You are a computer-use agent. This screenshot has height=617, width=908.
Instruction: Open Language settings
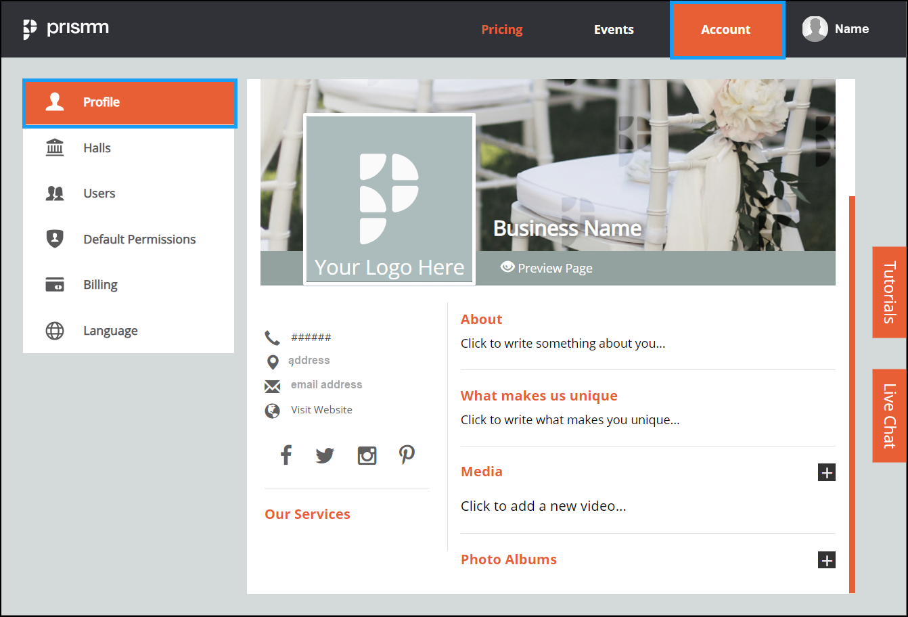[x=129, y=331]
